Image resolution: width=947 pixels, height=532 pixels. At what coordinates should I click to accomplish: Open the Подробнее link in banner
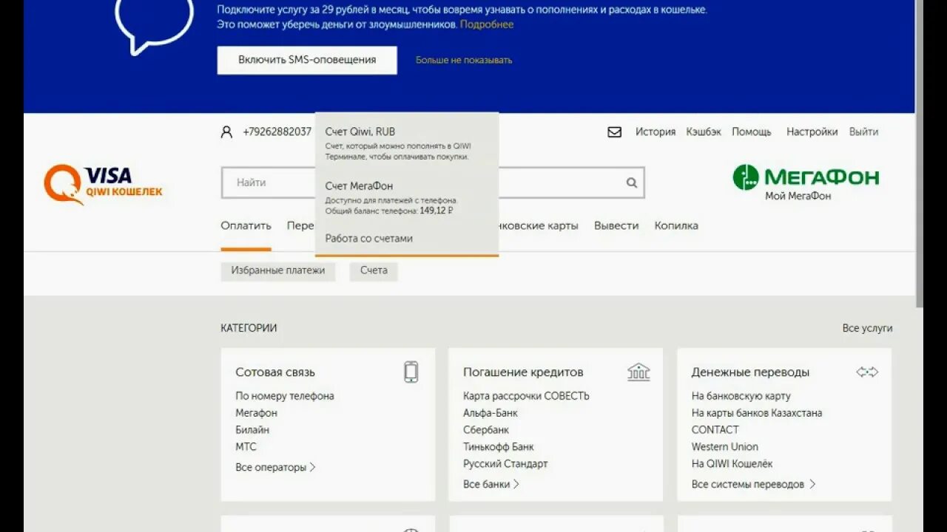point(487,24)
